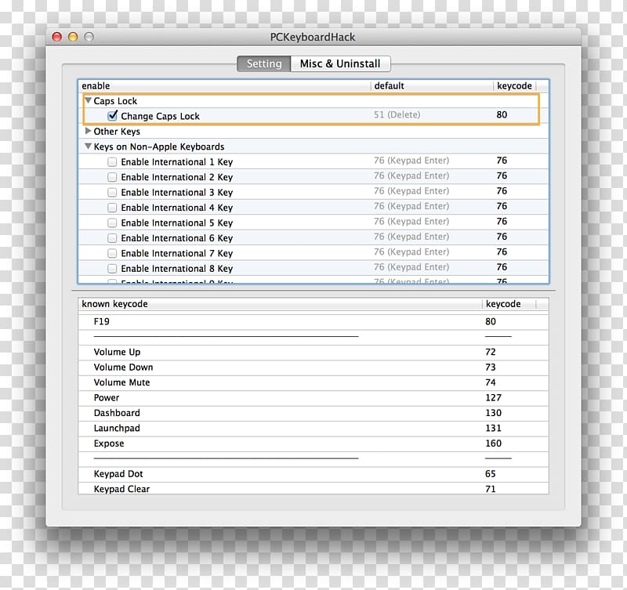Click the zoom window button
Viewport: 627px width, 590px height.
(x=89, y=37)
